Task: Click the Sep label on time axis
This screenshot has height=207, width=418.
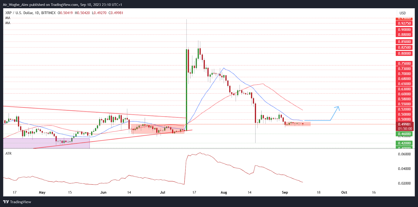Action: coord(285,192)
